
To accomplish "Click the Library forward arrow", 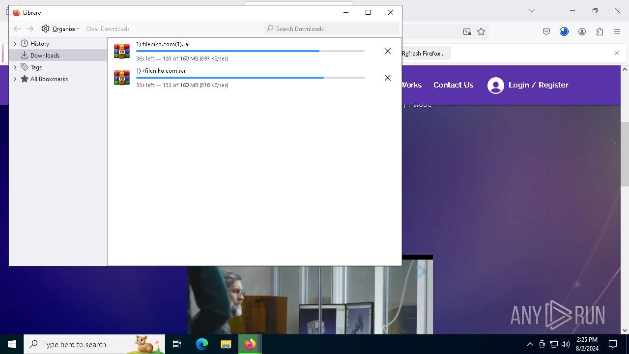I will 30,29.
